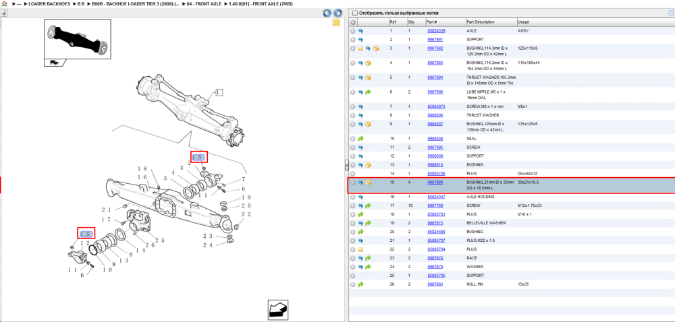The width and height of the screenshot is (675, 322).
Task: Click callout 1 on the axle diagram
Action: pyautogui.click(x=219, y=92)
